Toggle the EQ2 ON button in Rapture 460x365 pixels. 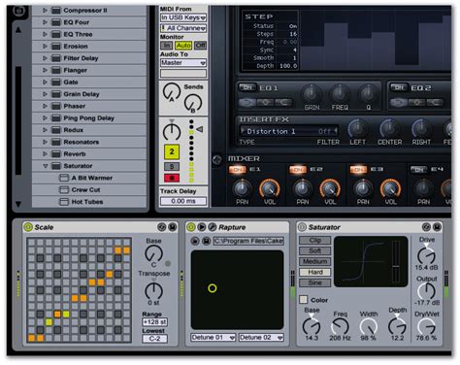click(399, 87)
